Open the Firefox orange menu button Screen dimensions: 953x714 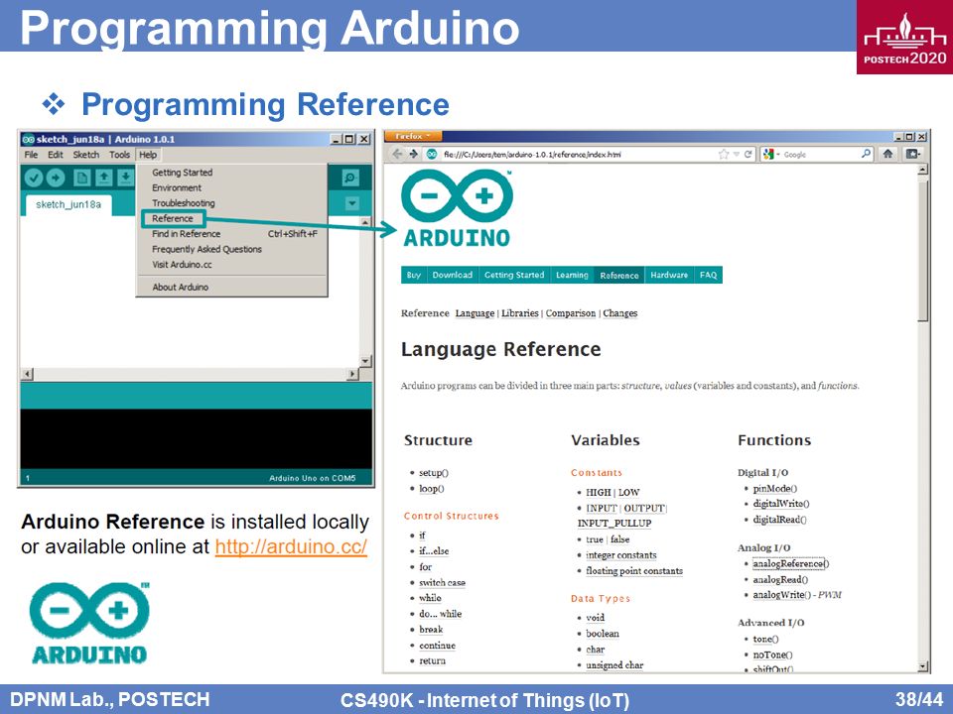(413, 136)
